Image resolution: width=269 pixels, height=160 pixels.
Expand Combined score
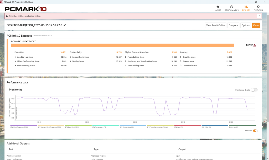(181, 66)
